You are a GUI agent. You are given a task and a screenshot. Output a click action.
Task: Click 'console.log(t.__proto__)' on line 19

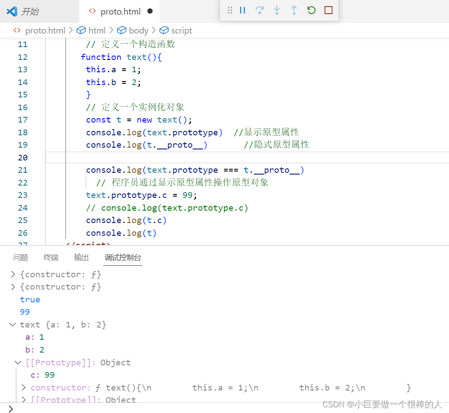pos(146,145)
